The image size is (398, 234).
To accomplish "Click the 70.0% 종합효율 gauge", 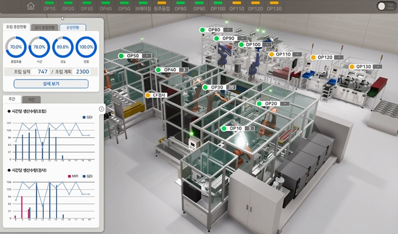I will tap(16, 48).
